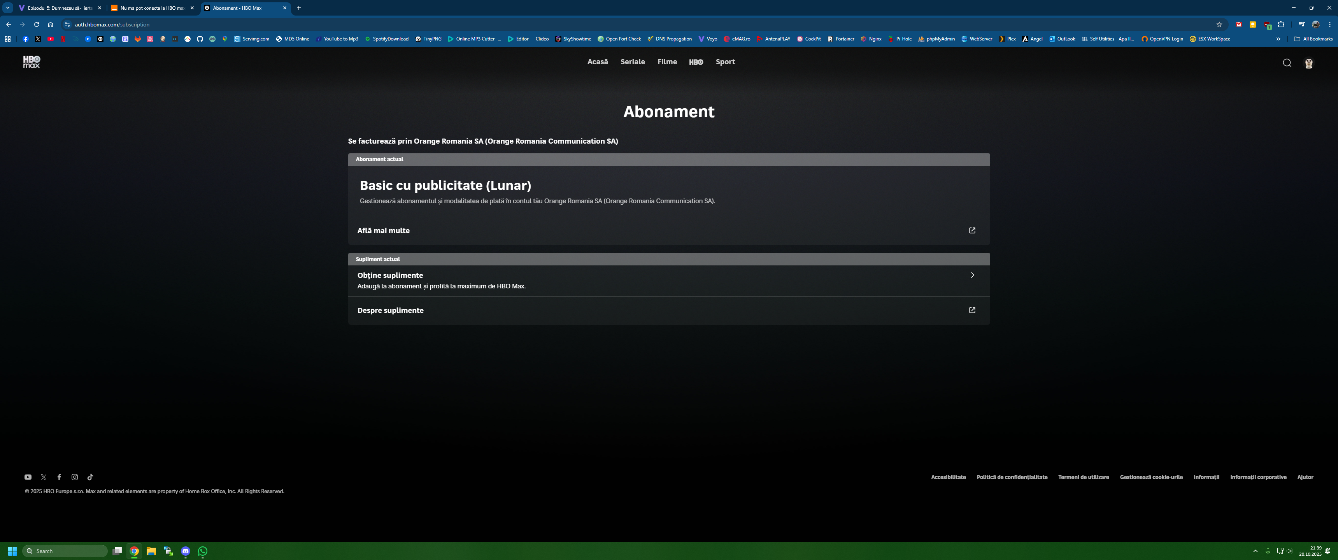
Task: Open HBO Max Facebook footer icon
Action: pyautogui.click(x=59, y=477)
